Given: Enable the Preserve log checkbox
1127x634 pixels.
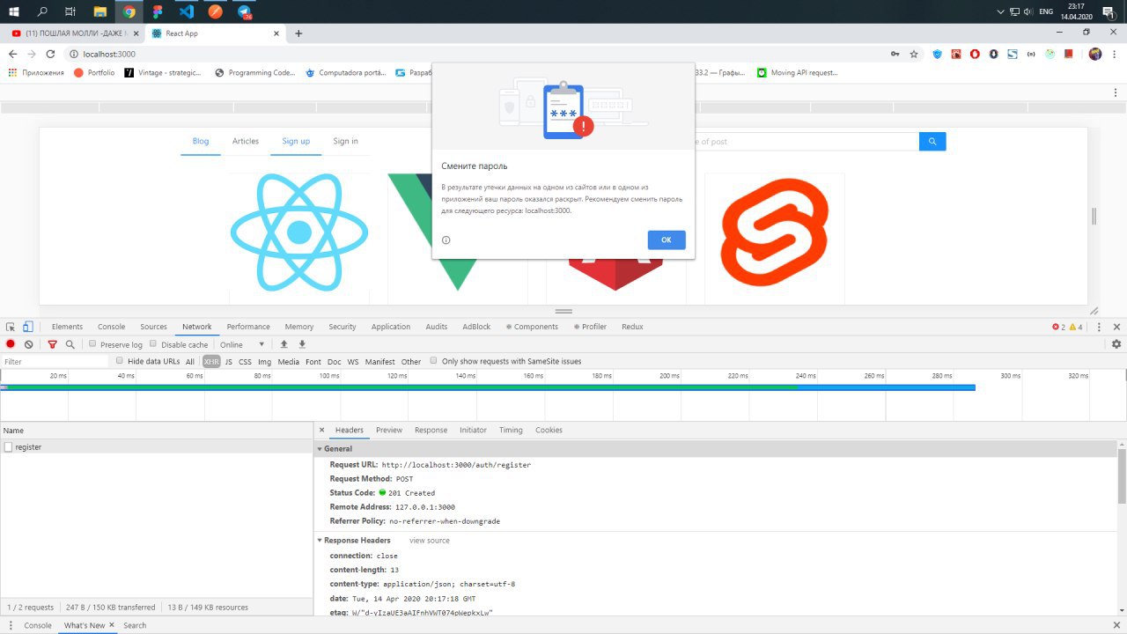Looking at the screenshot, I should (92, 344).
